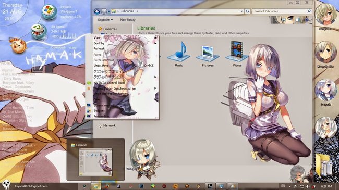The image size is (339, 190).
Task: Click Personalize at the menu bottom
Action: point(101,116)
